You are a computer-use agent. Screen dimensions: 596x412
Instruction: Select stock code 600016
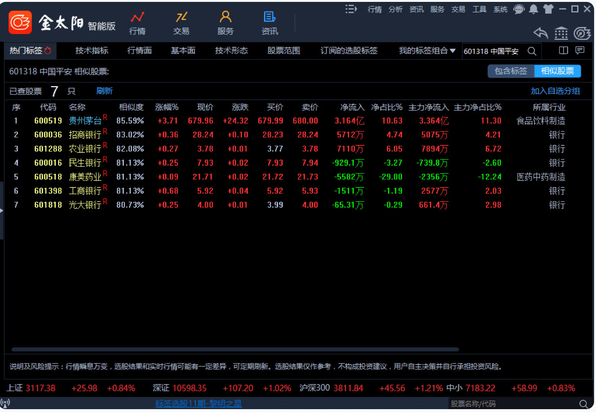(48, 163)
